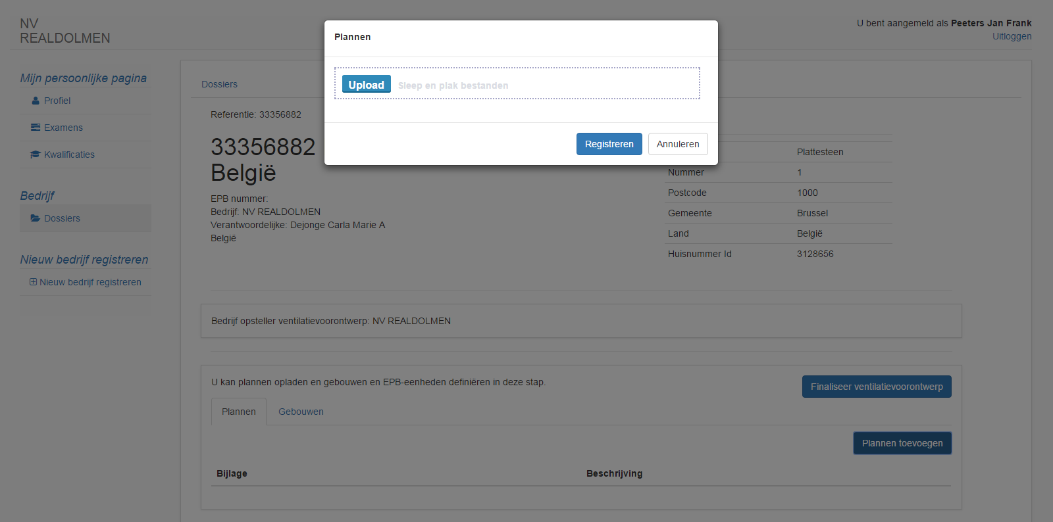
Task: Click the Gemeente value Brussel
Action: [812, 213]
